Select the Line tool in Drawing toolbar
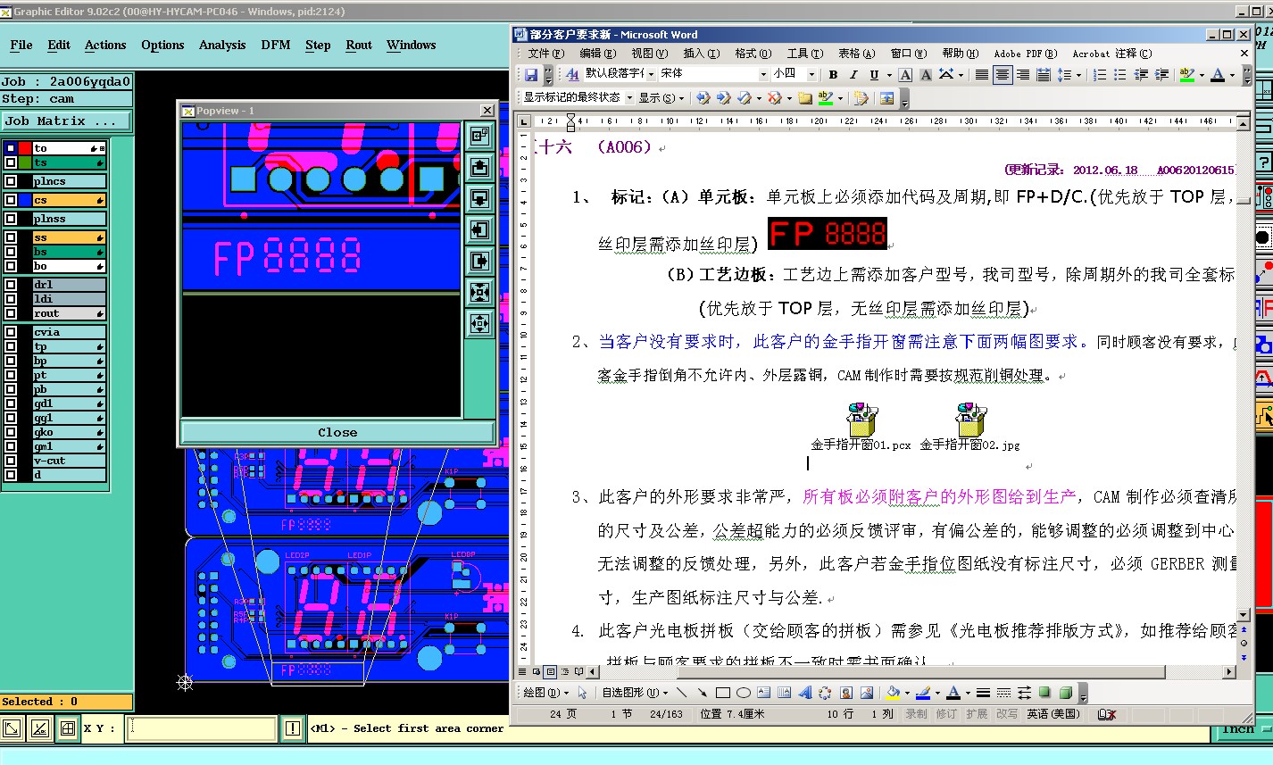This screenshot has height=765, width=1273. coord(682,693)
